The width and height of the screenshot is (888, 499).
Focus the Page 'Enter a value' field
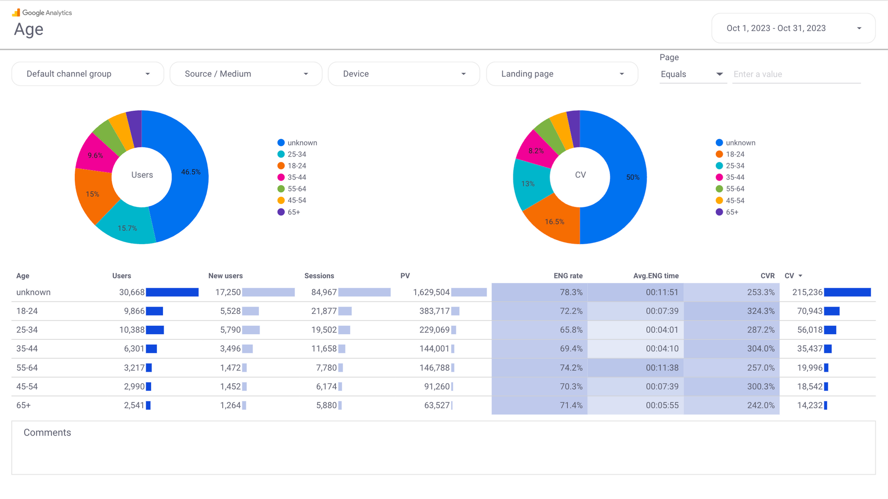tap(796, 74)
